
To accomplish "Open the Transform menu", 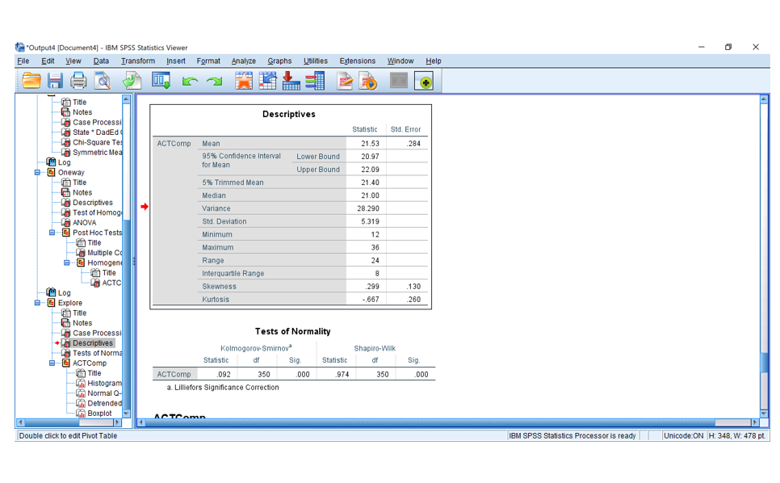I will point(138,61).
